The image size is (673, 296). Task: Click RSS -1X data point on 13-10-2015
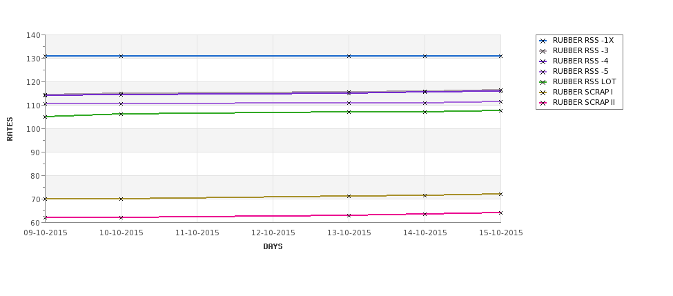pos(349,56)
